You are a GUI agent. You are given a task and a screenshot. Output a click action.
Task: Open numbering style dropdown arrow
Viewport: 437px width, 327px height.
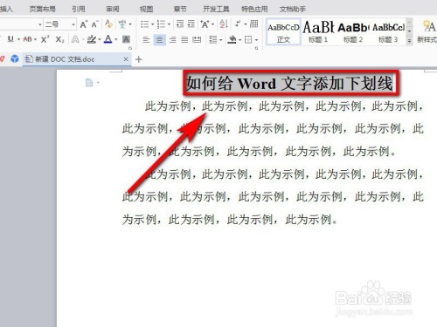coord(169,24)
